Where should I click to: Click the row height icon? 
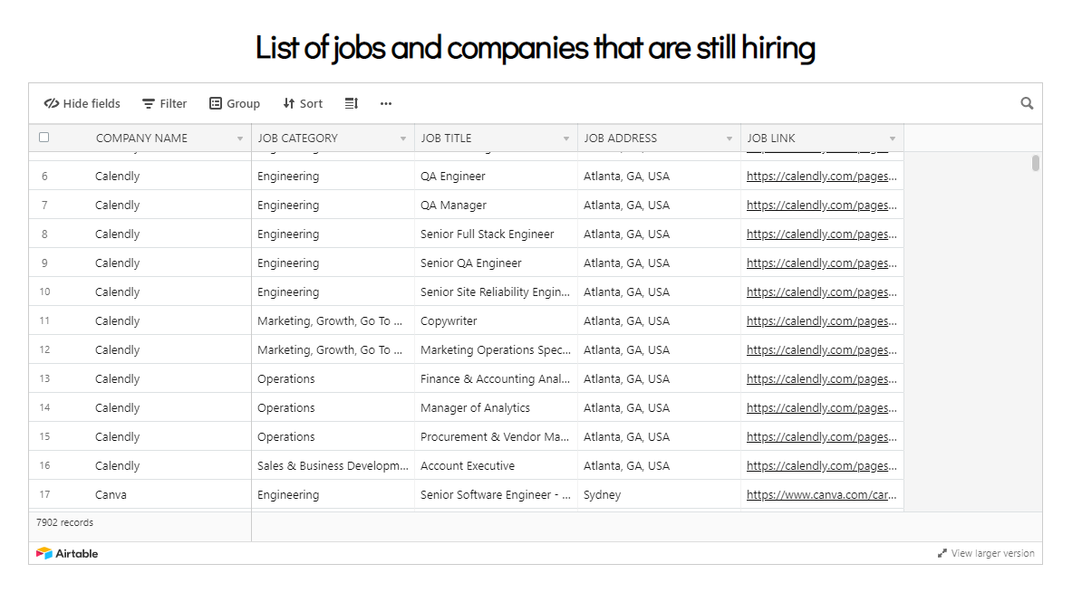click(351, 103)
